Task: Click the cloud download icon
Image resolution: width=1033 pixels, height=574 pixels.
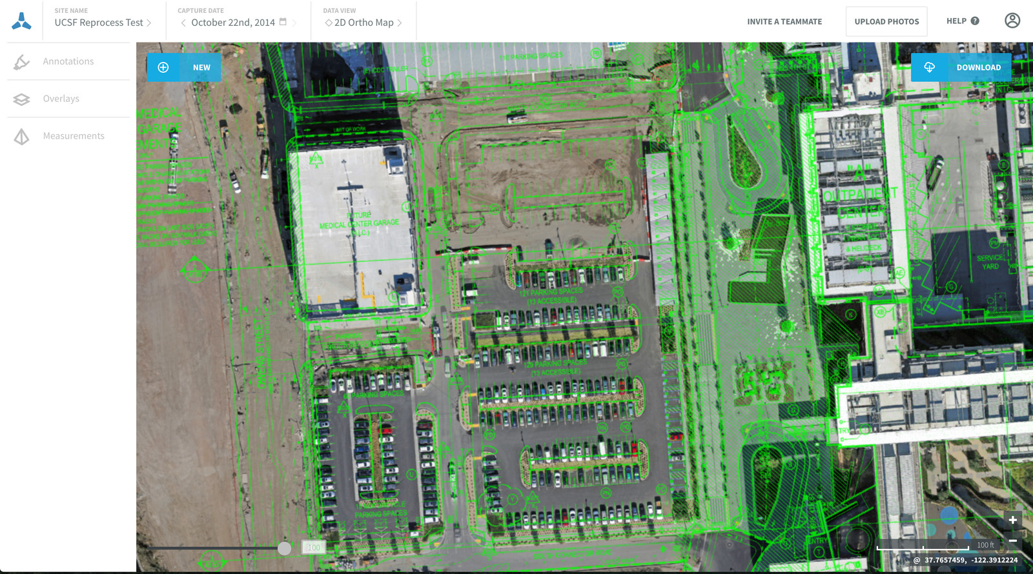Action: click(929, 67)
